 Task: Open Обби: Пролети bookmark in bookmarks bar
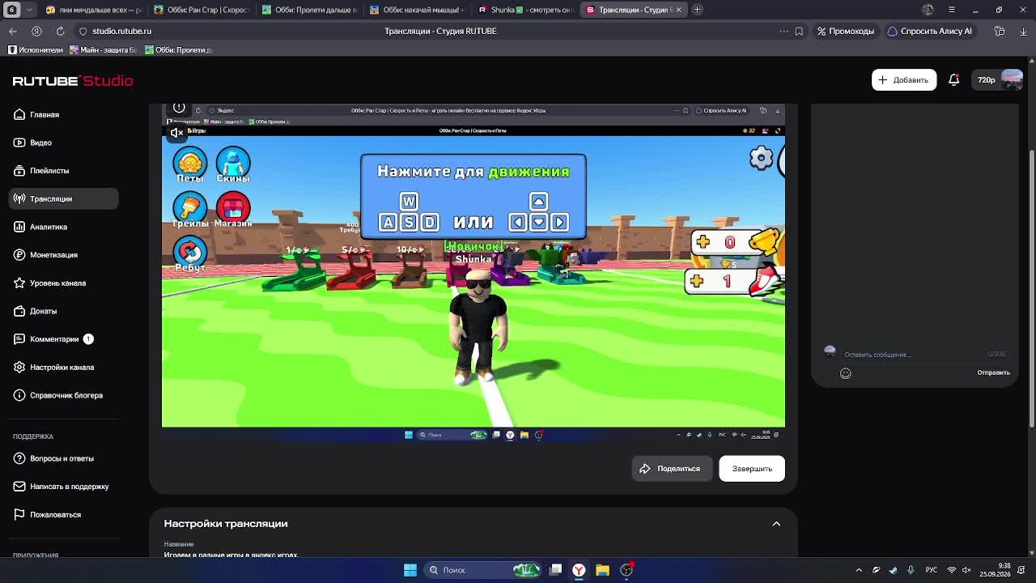[x=179, y=50]
